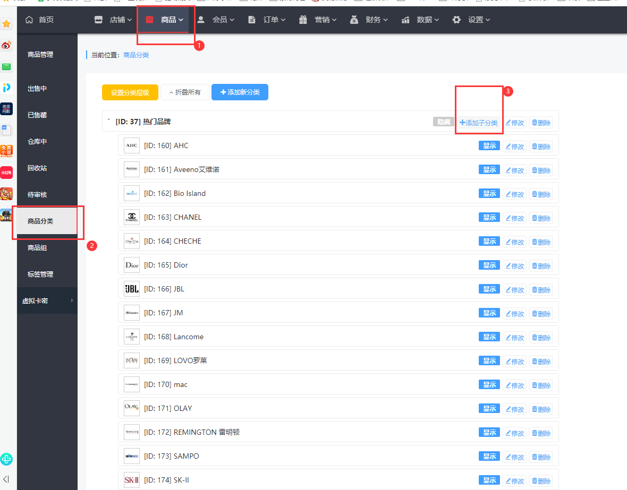Click 修改 for LOVO罗莱 category
The width and height of the screenshot is (627, 490).
[515, 362]
